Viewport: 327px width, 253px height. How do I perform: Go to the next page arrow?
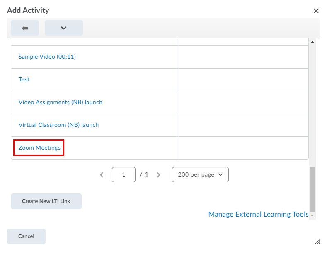pos(158,175)
